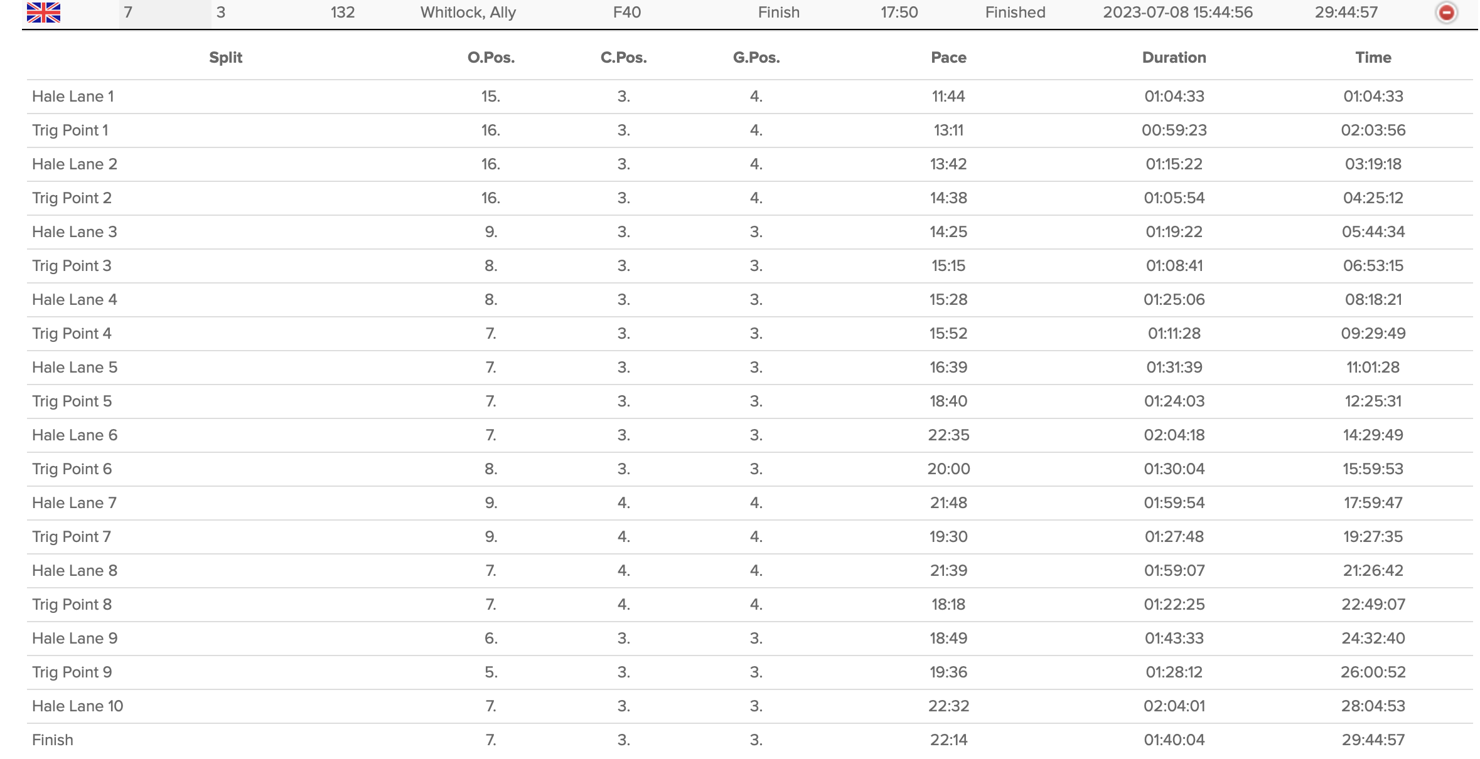Image resolution: width=1480 pixels, height=759 pixels.
Task: Click the G.Pos. column header
Action: [756, 58]
